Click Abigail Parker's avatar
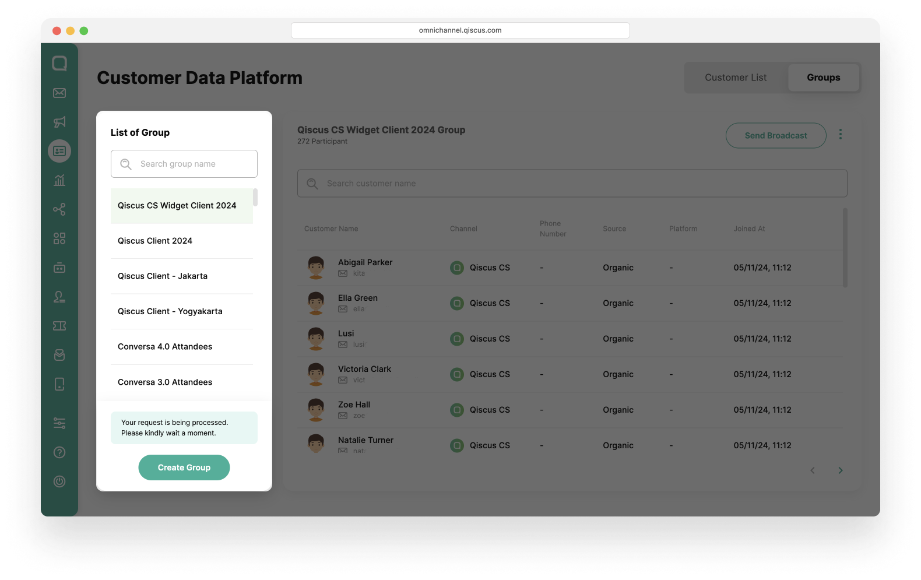The image size is (921, 580). 316,268
